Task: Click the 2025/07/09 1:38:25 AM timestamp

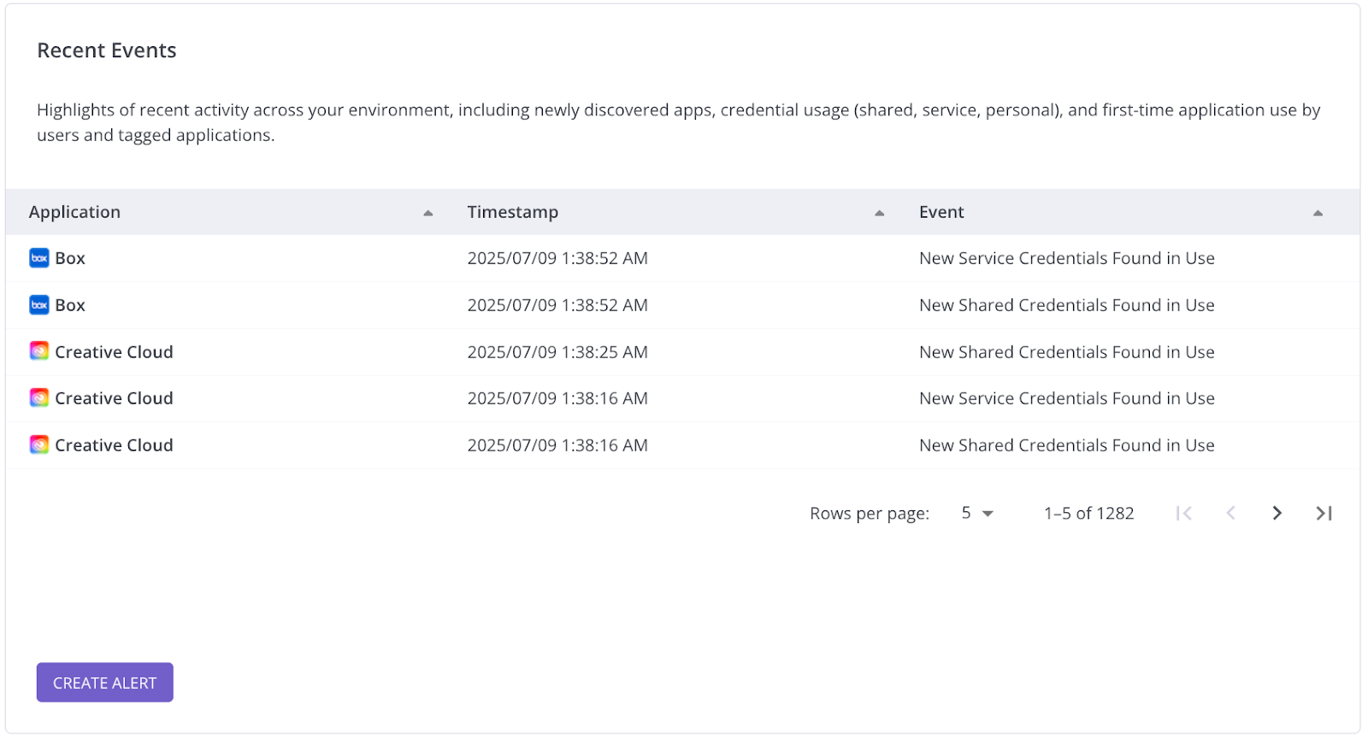Action: pos(557,352)
